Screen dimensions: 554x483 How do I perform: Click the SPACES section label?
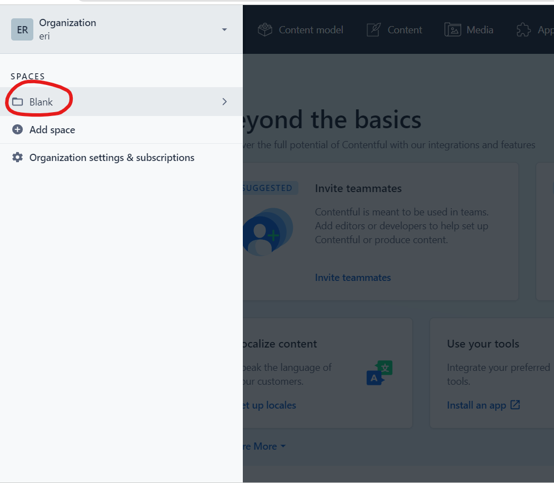click(28, 77)
